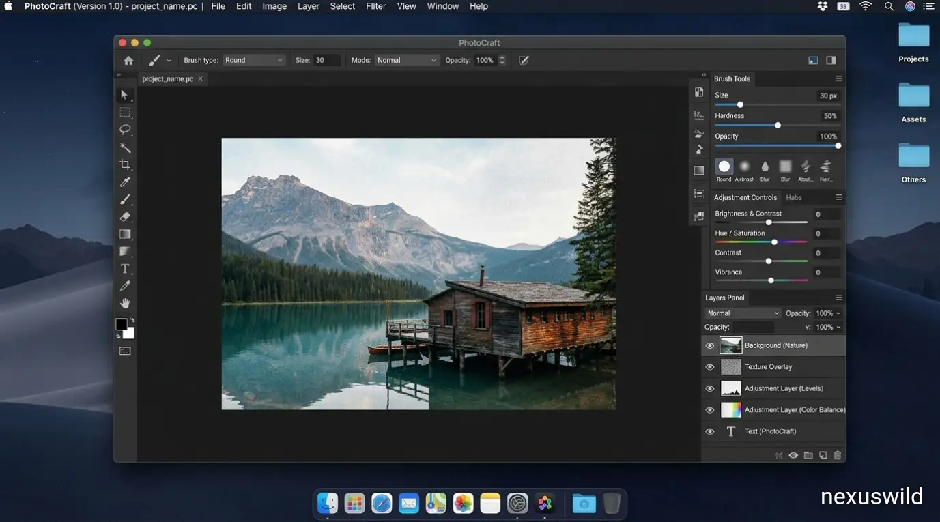Switch to the Hand tool
940x522 pixels.
click(x=125, y=303)
